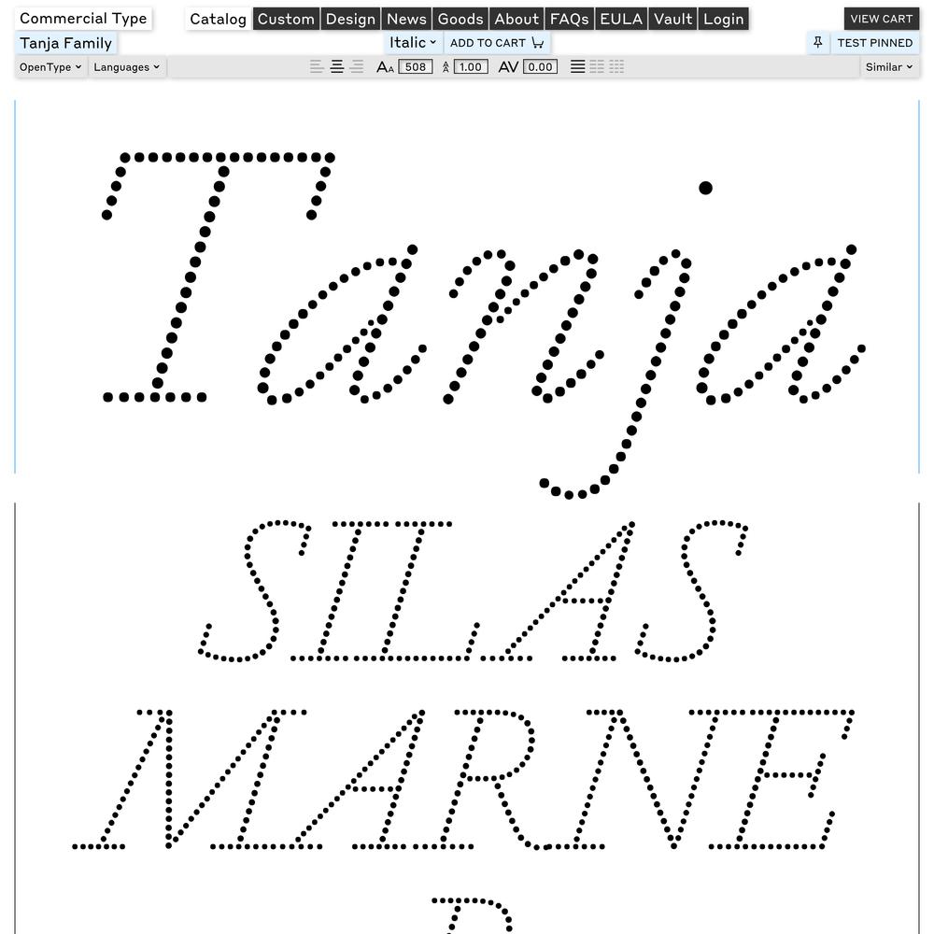Viewport: 934px width, 934px height.
Task: Align sample text left
Action: (x=317, y=66)
